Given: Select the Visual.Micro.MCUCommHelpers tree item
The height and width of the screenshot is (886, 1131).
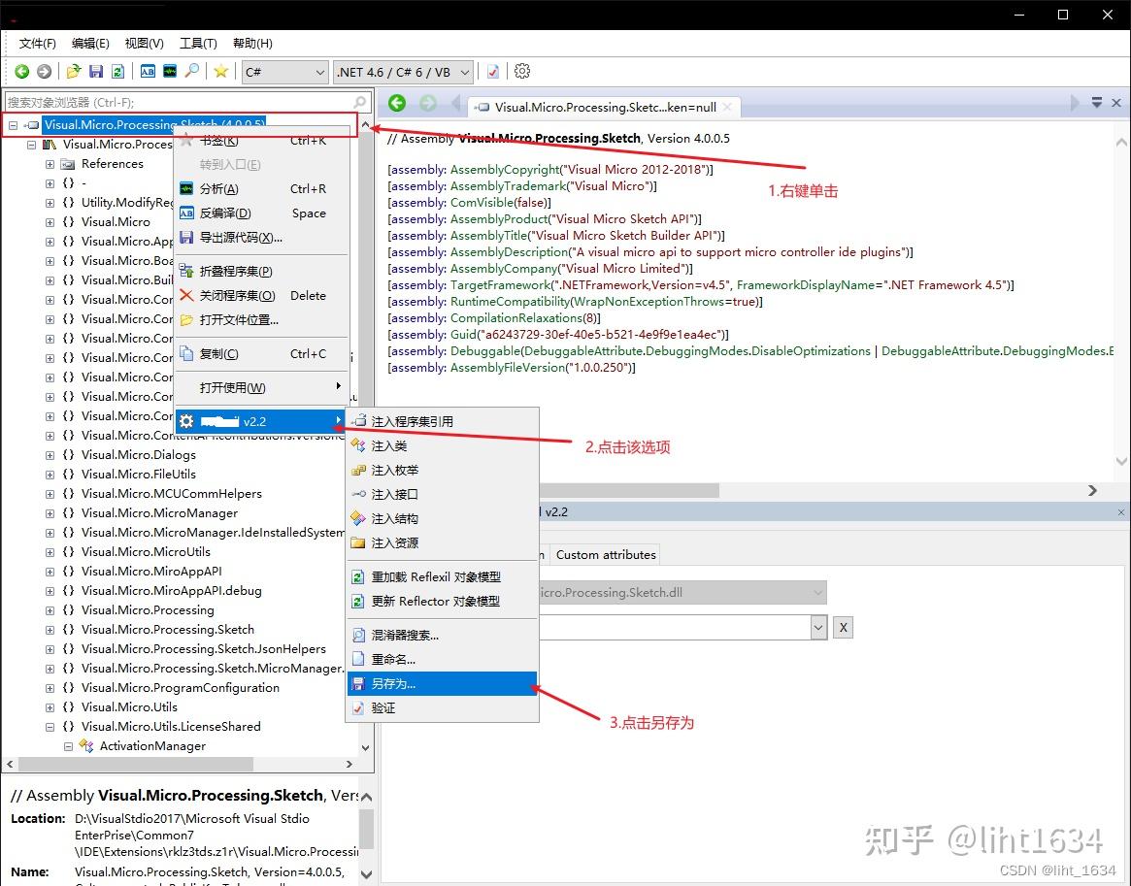Looking at the screenshot, I should pos(172,494).
